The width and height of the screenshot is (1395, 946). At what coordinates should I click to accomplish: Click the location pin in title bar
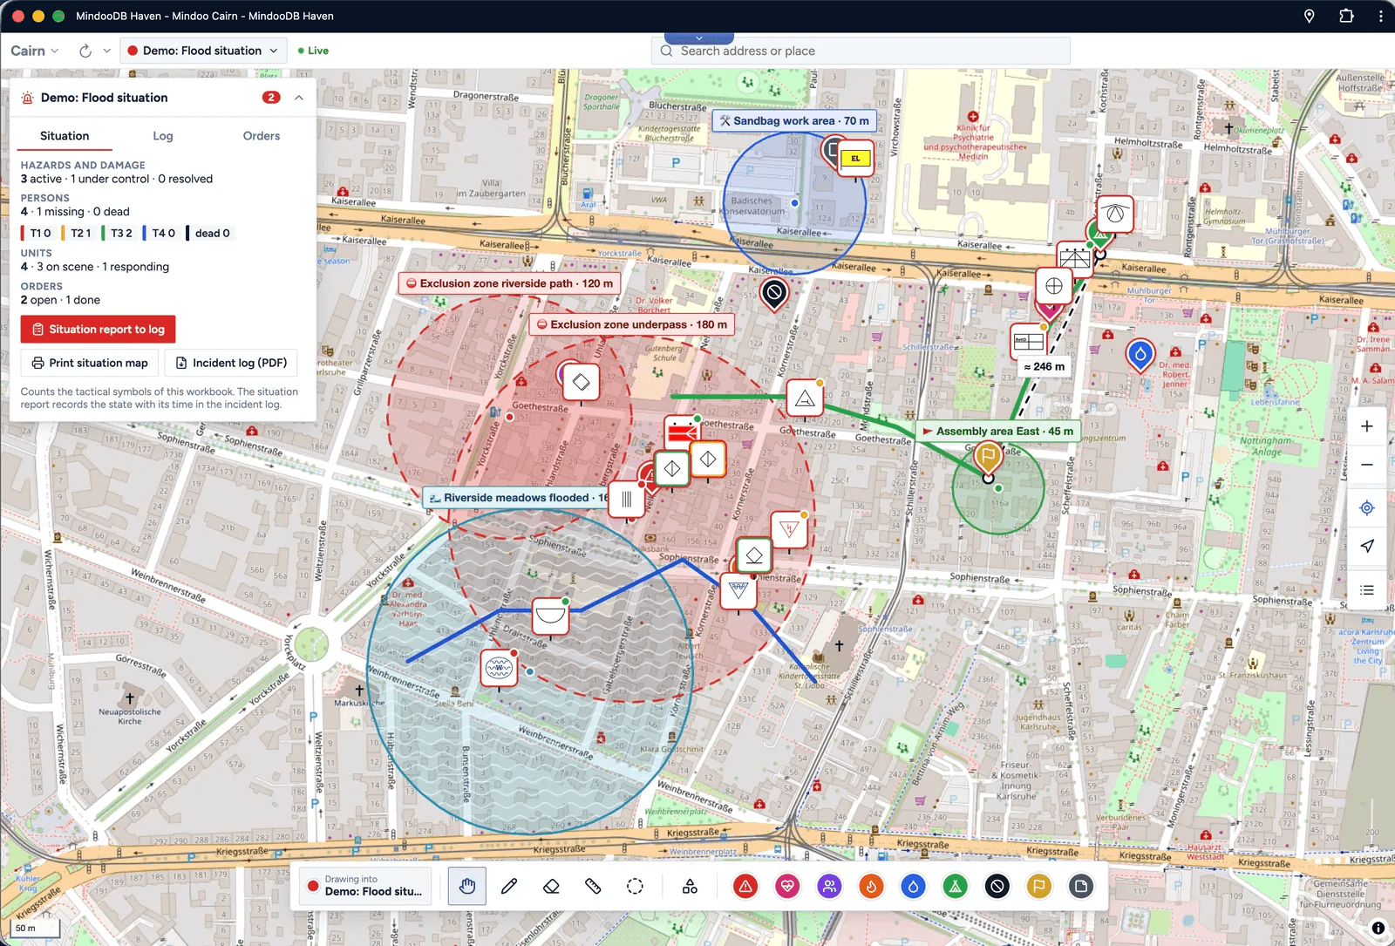click(x=1309, y=16)
